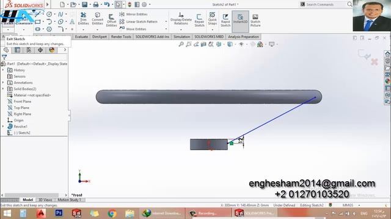391x219 pixels.
Task: Open SOLIDWORKS Resources home in task pane
Action: [x=387, y=54]
